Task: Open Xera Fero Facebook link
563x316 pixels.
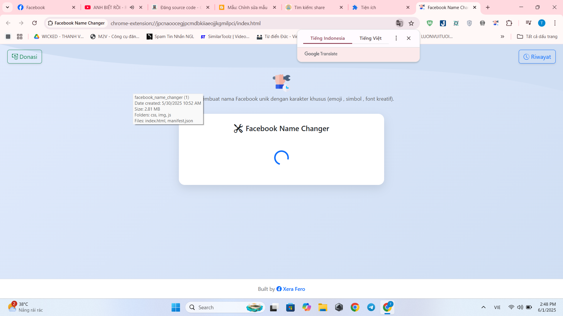Action: 291,289
